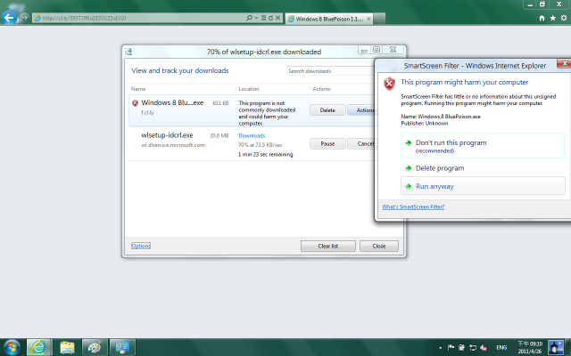
Task: Choose Run anyway in SmartScreen
Action: [x=483, y=186]
